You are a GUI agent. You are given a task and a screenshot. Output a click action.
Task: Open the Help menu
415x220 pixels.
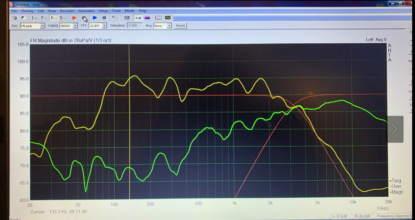[142, 11]
